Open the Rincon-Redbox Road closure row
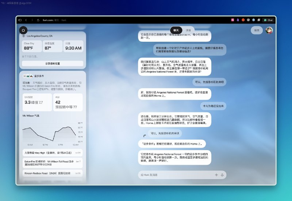The height and width of the screenshot is (201, 292). click(53, 173)
